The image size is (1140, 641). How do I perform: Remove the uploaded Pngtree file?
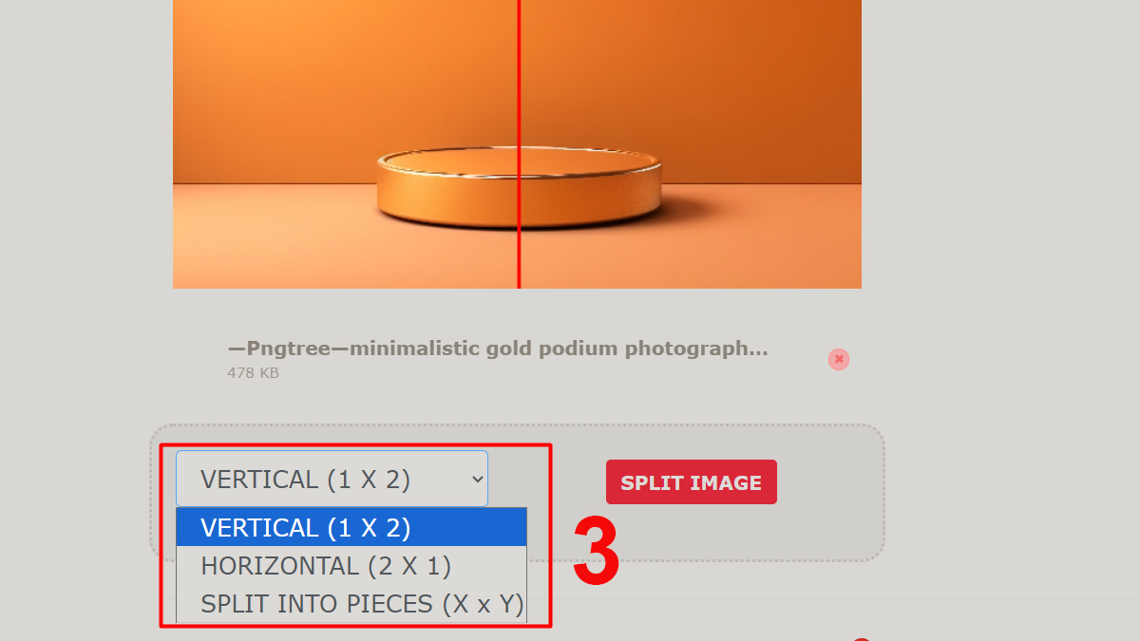838,359
